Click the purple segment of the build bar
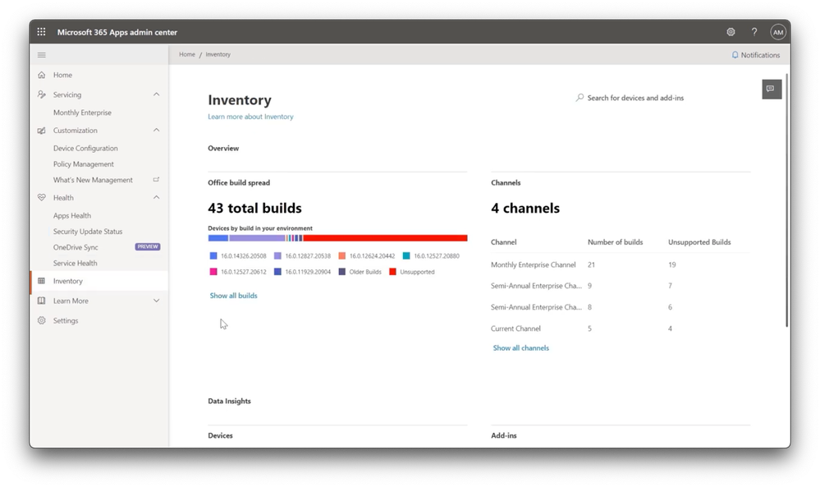This screenshot has width=820, height=487. (x=257, y=238)
